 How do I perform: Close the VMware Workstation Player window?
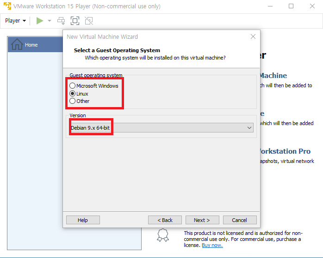(x=312, y=6)
